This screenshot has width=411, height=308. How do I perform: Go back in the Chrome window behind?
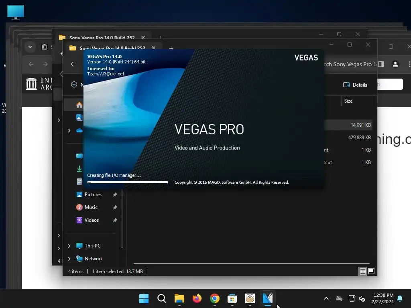point(31,64)
